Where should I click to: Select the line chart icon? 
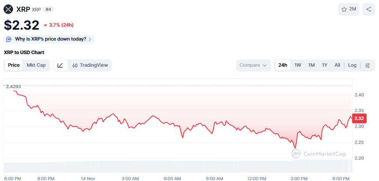coord(61,65)
